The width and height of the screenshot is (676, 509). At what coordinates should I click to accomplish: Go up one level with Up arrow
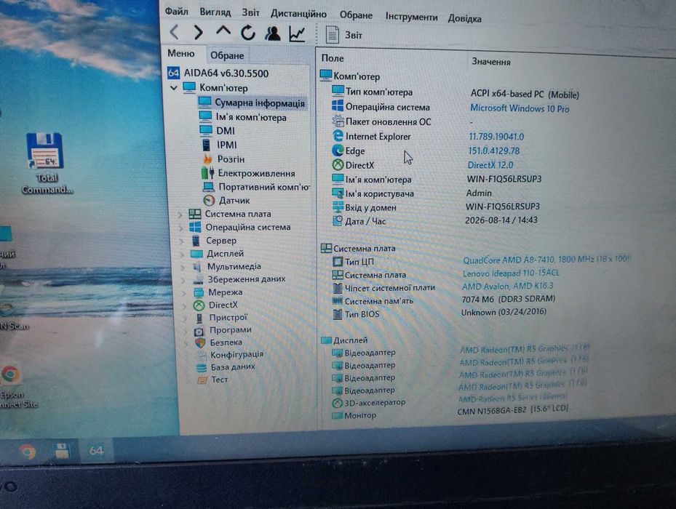coord(223,31)
